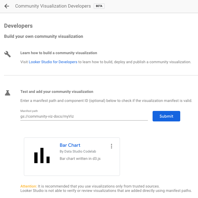Click the Developers heading
Screen dimensions: 198x198
coord(18,26)
